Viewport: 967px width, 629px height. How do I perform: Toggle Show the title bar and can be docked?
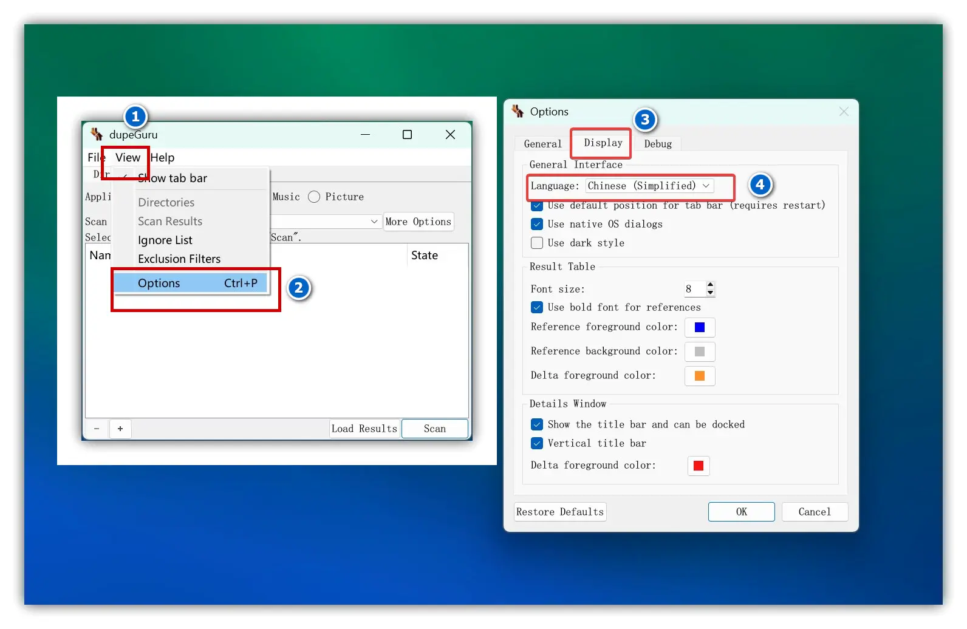[x=537, y=424]
